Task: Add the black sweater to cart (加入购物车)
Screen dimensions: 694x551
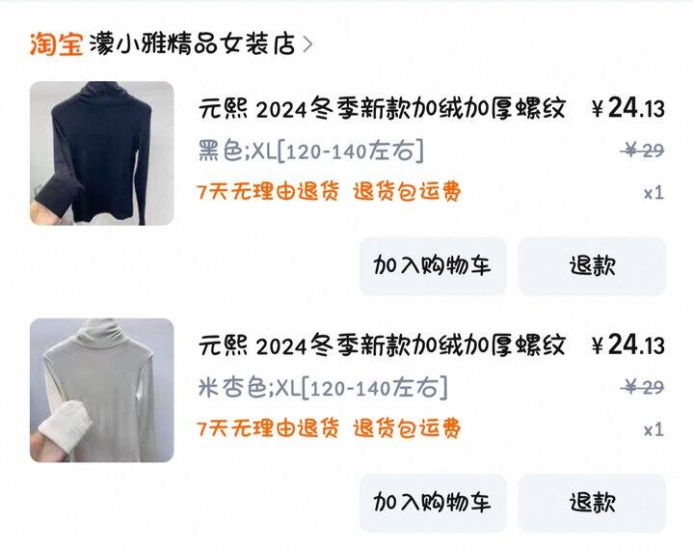Action: pyautogui.click(x=433, y=265)
